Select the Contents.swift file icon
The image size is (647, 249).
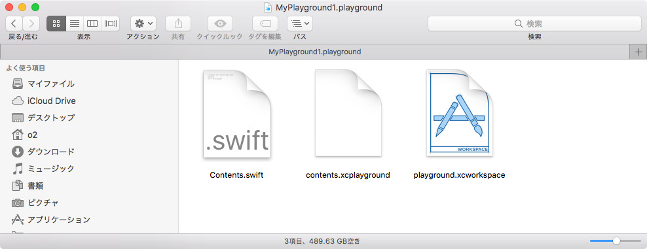click(237, 114)
